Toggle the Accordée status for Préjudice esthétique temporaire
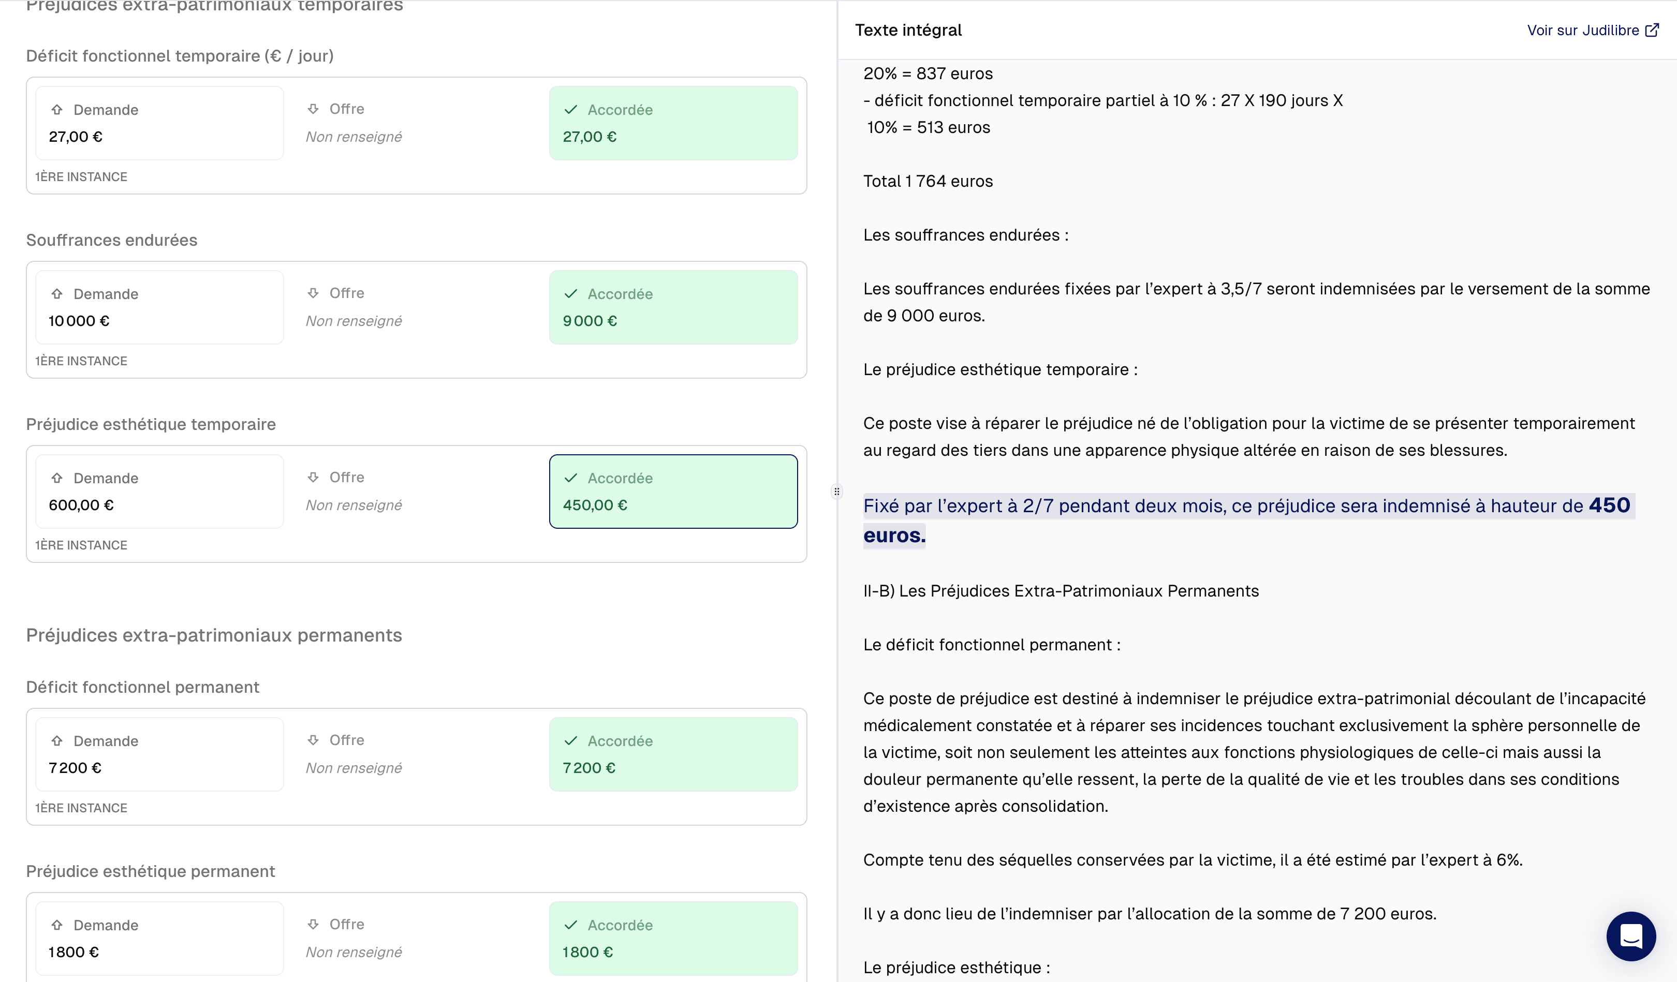1677x982 pixels. click(673, 491)
